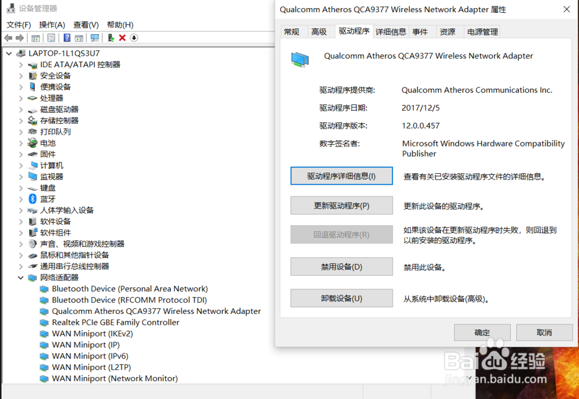Select WAN Miniport (L2TP) row
This screenshot has height=399, width=579.
(x=91, y=367)
